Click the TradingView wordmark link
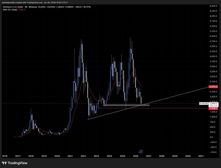This screenshot has width=221, height=168. (x=18, y=163)
